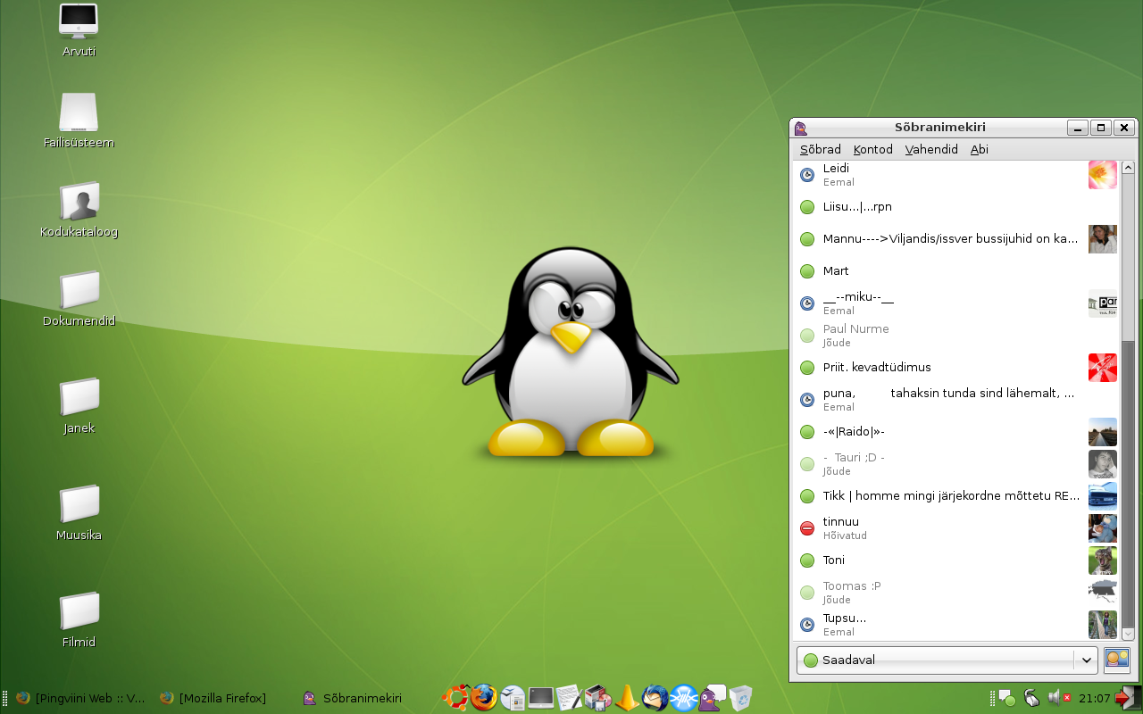Click Sõbranimekiri taskbar button
Screen dimensions: 1143x714
click(353, 698)
